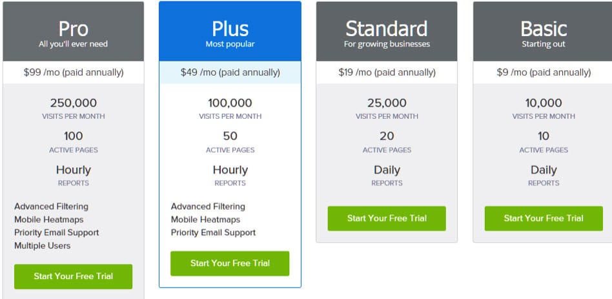Click Priority Email Support under Plus

[x=213, y=232]
